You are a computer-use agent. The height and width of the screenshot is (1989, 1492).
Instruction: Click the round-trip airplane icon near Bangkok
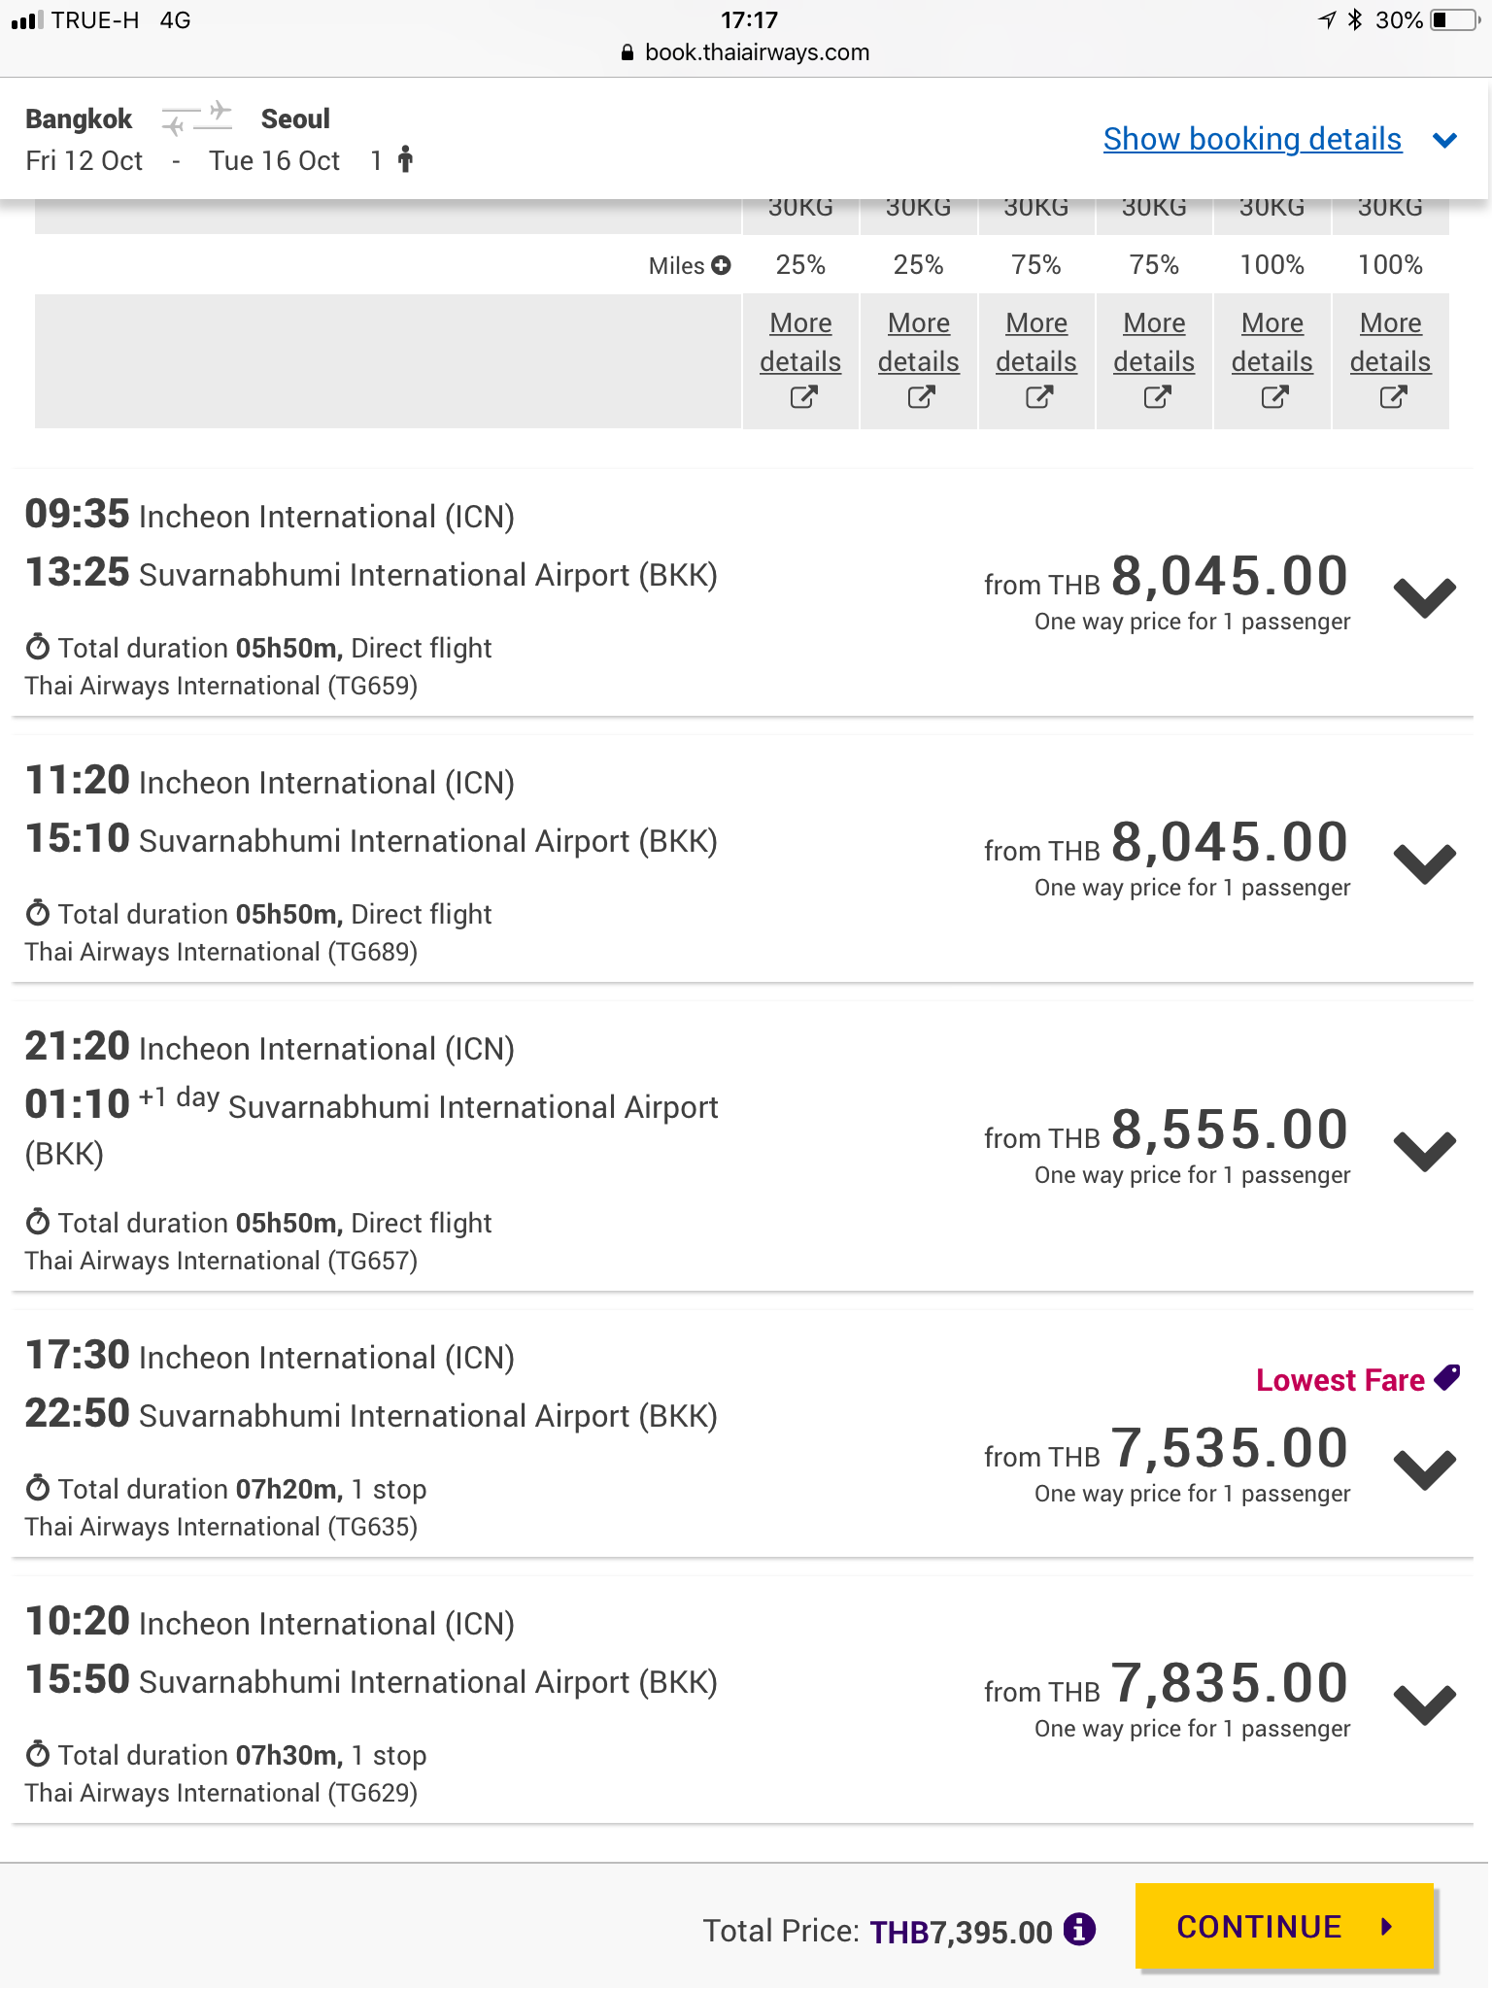point(197,118)
